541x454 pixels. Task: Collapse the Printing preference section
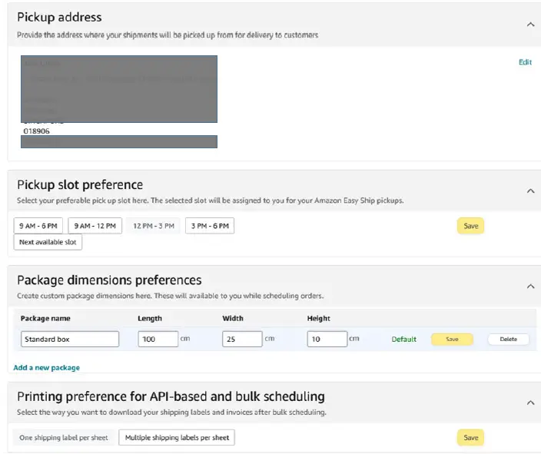(530, 403)
